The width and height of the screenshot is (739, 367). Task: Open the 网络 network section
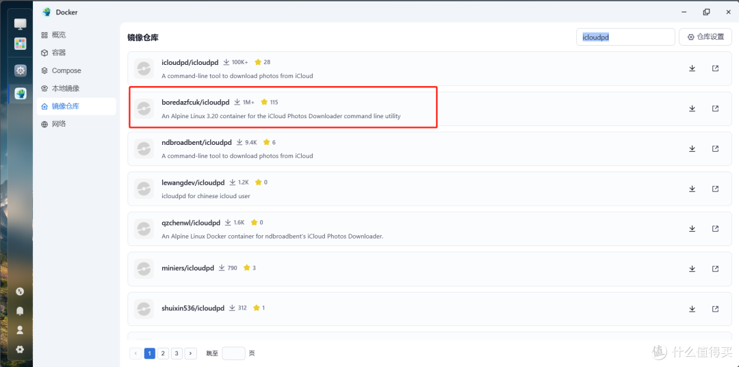77,124
